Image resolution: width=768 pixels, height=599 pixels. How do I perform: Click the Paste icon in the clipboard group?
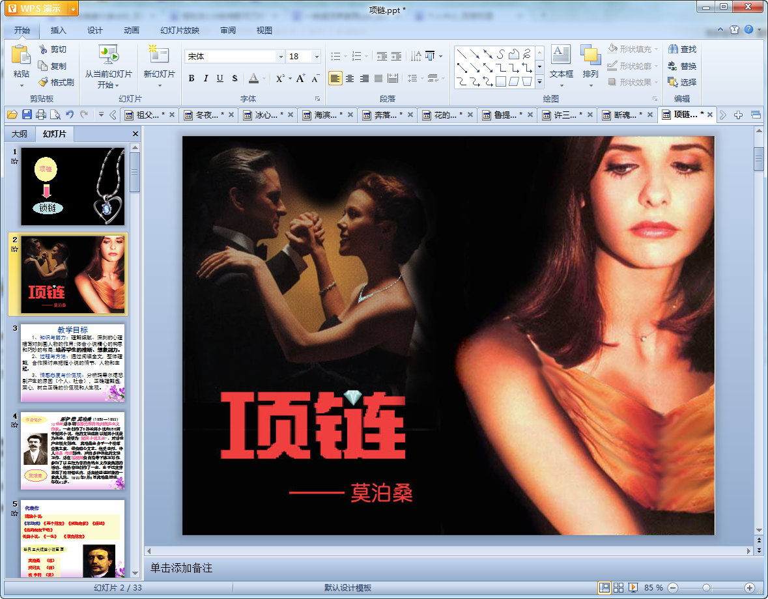[21, 55]
